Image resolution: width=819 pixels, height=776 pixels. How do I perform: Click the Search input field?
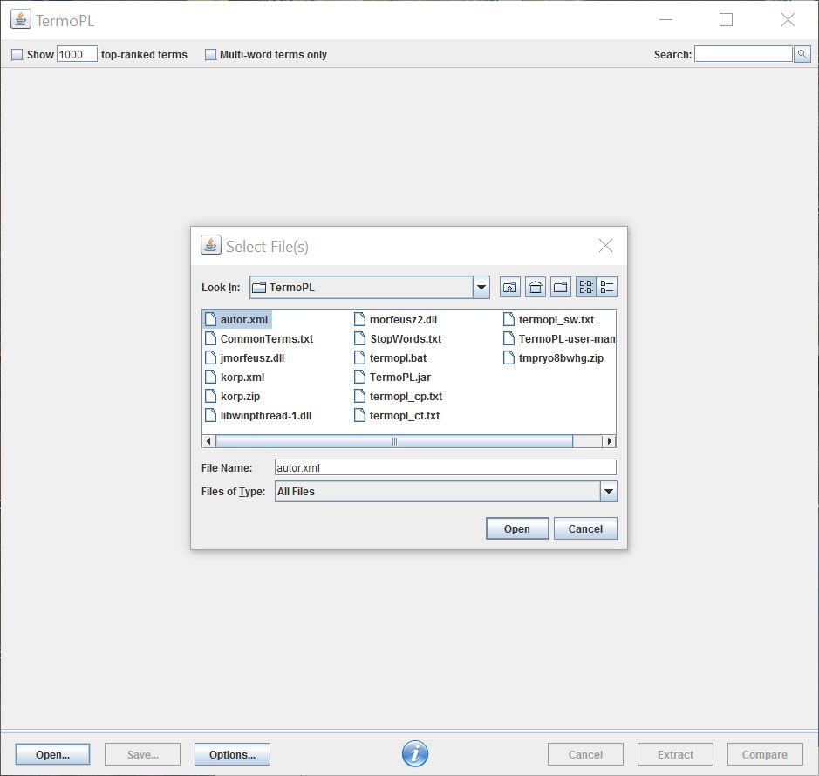pyautogui.click(x=744, y=54)
